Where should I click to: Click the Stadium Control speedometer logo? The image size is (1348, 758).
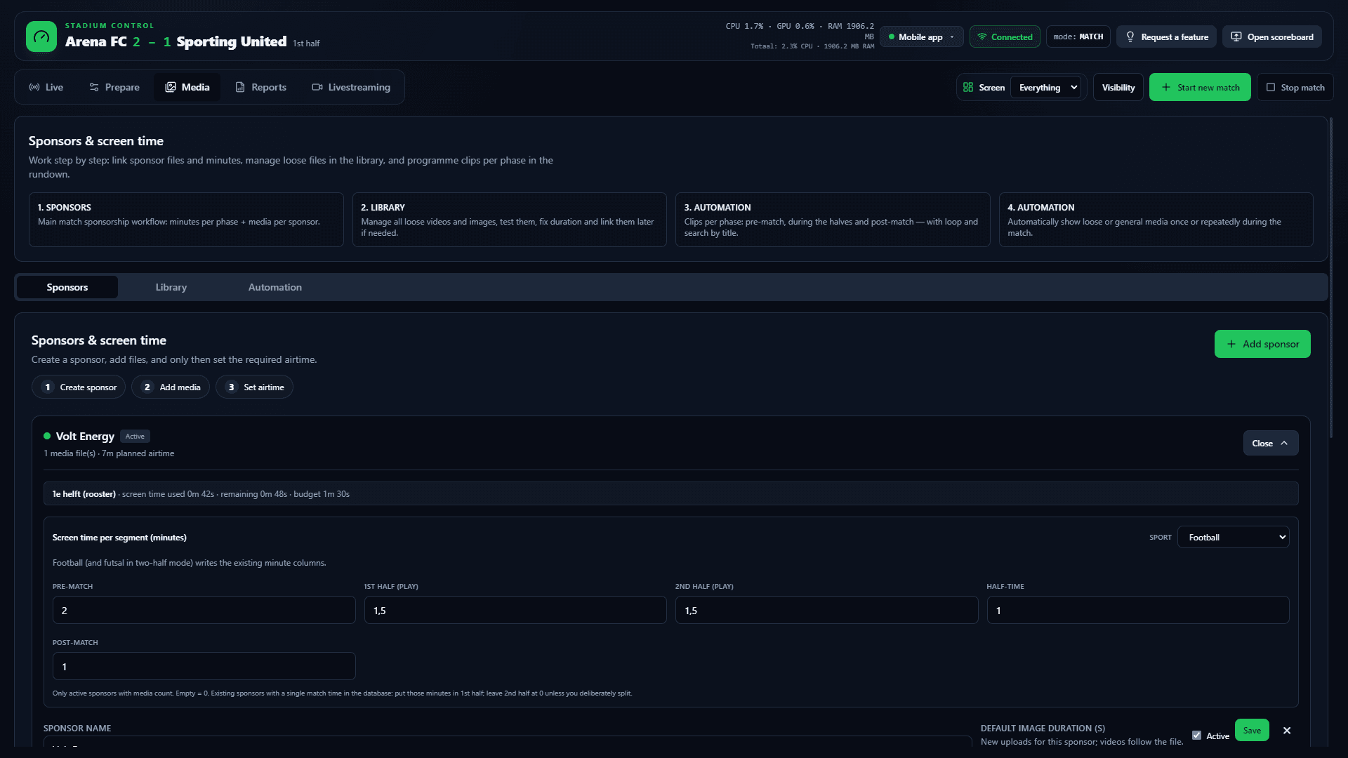[x=41, y=36]
